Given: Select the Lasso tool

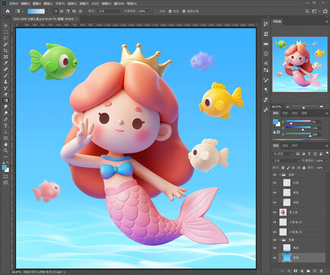Looking at the screenshot, I should click(5, 38).
